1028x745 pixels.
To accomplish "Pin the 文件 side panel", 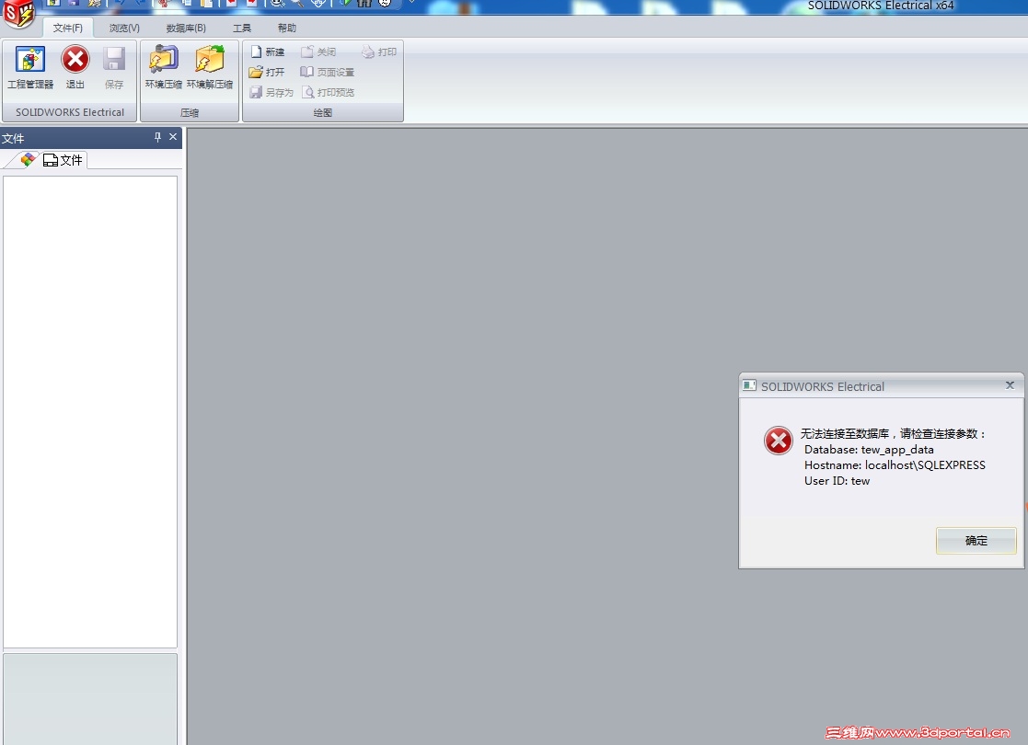I will click(x=157, y=137).
